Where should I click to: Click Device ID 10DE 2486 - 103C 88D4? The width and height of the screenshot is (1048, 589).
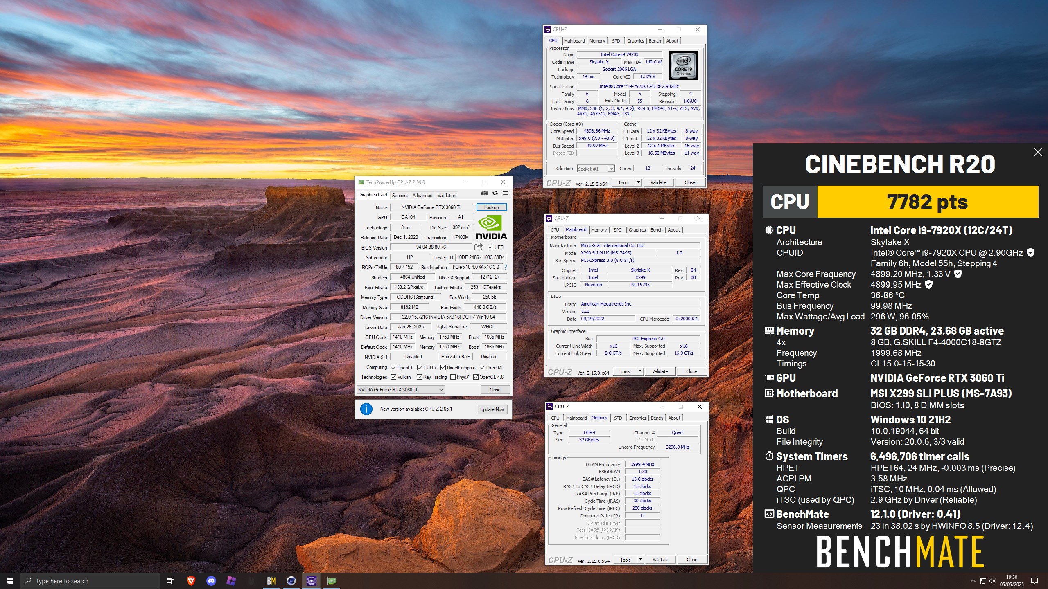(x=481, y=257)
